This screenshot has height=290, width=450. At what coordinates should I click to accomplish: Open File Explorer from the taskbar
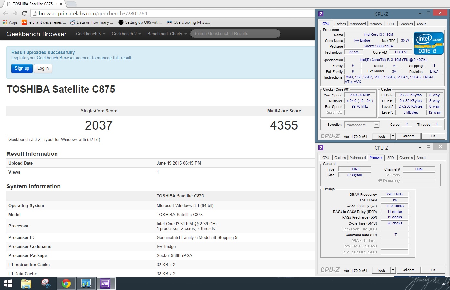[x=26, y=284]
